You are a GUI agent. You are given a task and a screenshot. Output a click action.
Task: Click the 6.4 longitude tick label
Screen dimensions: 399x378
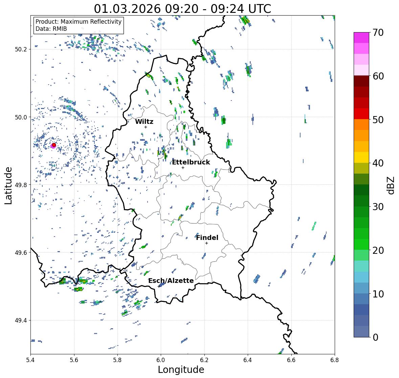(x=248, y=360)
